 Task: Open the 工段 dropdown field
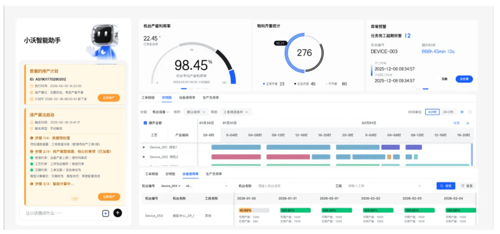(x=384, y=186)
